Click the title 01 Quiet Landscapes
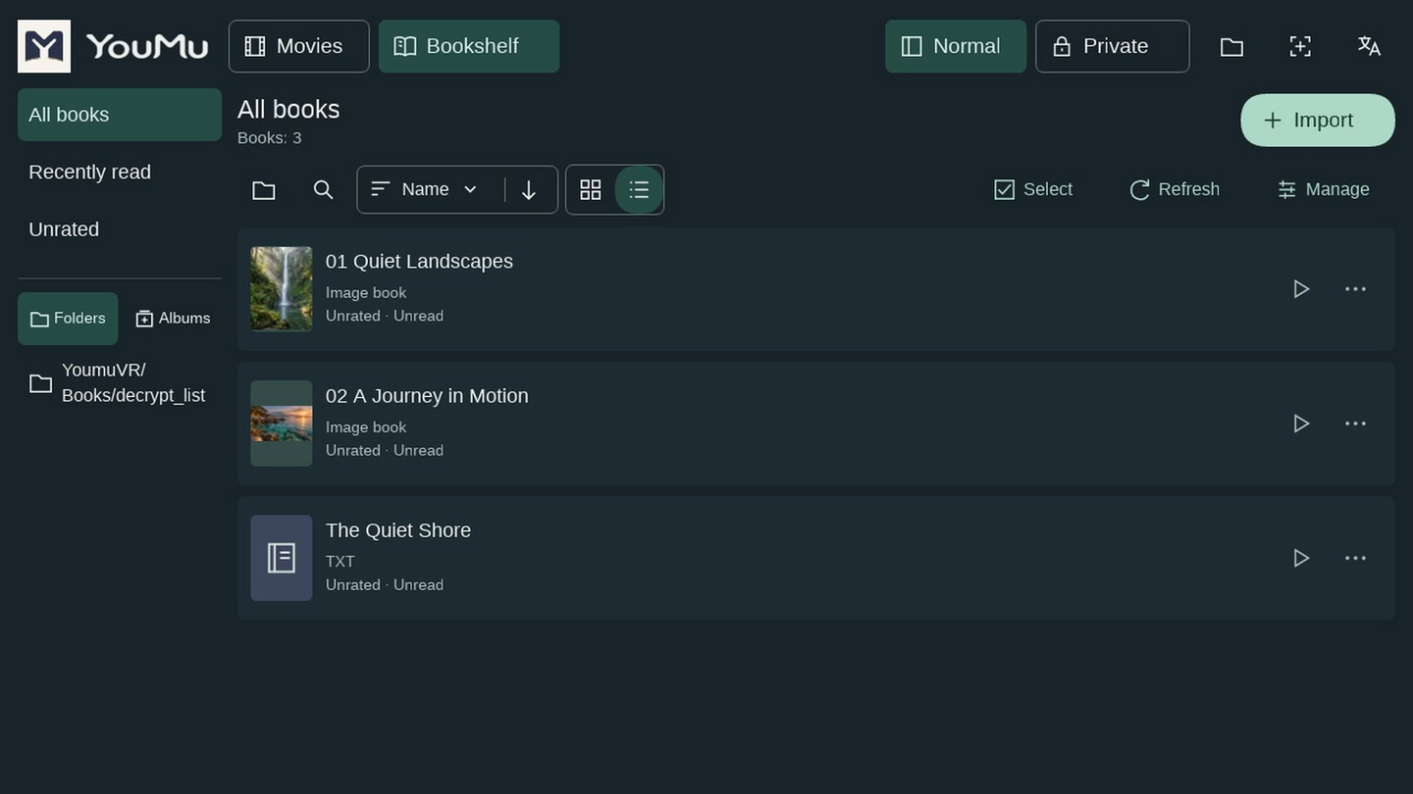This screenshot has width=1413, height=794. pos(419,262)
